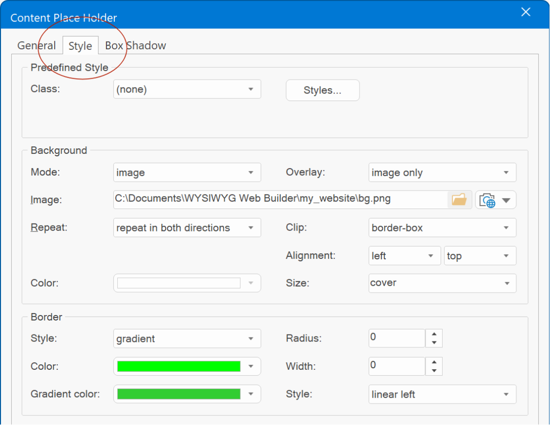Image resolution: width=550 pixels, height=425 pixels.
Task: Click the Background group label
Action: tap(59, 150)
